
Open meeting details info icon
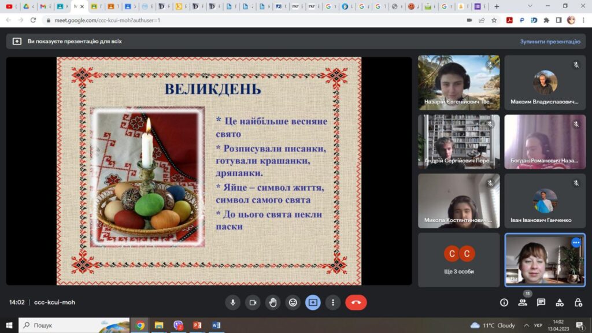(504, 302)
